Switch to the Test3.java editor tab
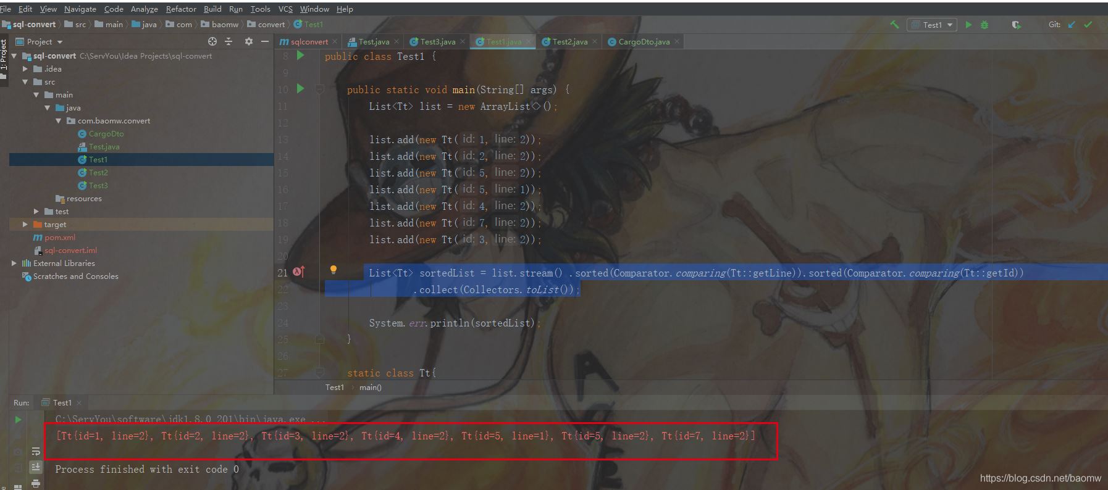The width and height of the screenshot is (1108, 490). point(437,42)
